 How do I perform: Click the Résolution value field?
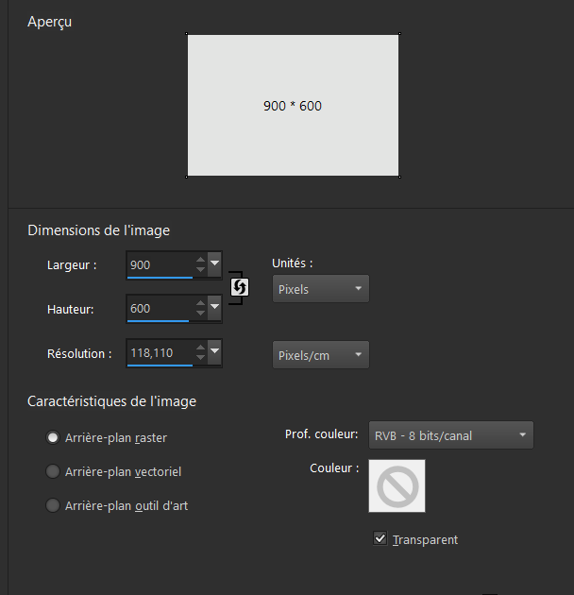pos(159,352)
